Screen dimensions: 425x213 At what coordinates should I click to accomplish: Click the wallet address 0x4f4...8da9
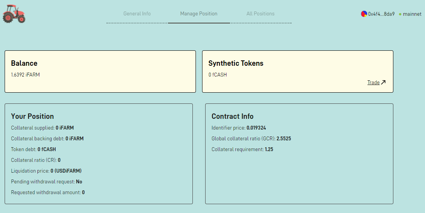[x=381, y=14]
